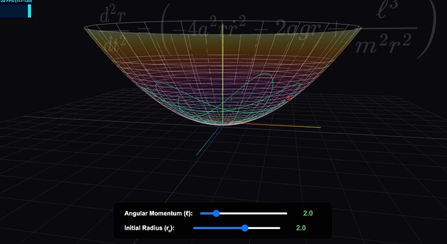
Task: Click the green Initial Radius value 2.0
Action: 301,228
